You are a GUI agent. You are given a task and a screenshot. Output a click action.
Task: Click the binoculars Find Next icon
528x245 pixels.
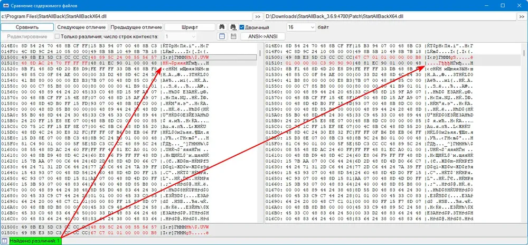coord(232,27)
